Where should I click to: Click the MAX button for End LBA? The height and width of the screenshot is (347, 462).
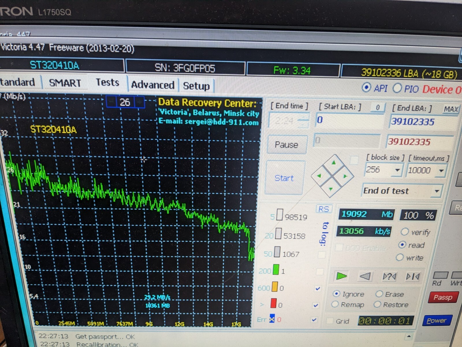[451, 109]
